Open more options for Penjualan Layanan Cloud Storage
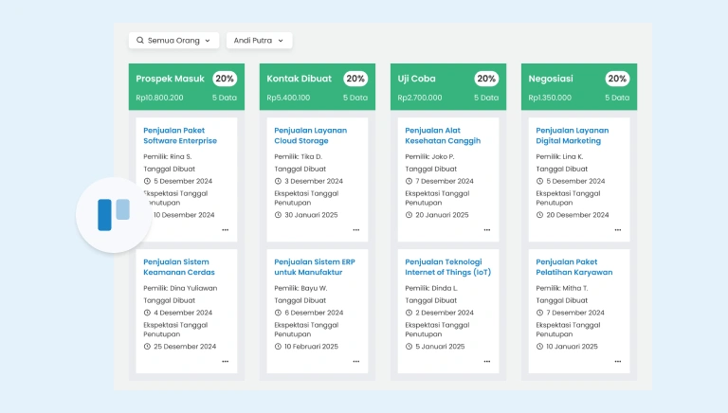The image size is (728, 413). click(x=356, y=230)
